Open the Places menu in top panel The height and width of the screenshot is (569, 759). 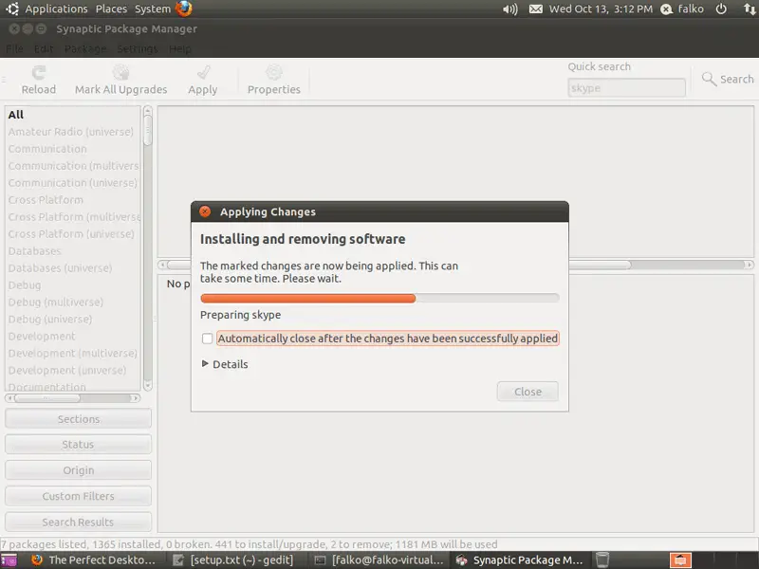coord(111,9)
